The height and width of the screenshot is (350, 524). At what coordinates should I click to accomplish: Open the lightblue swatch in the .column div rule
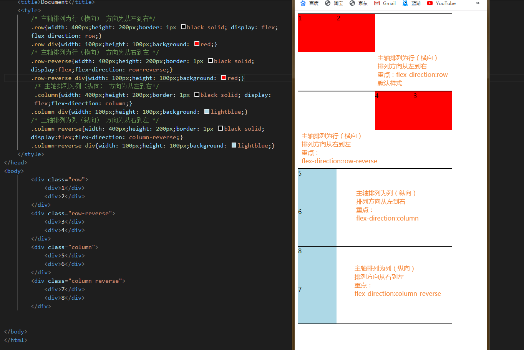click(207, 111)
